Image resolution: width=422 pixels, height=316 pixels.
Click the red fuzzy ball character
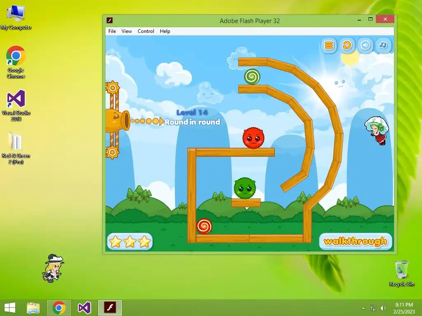[x=253, y=138]
